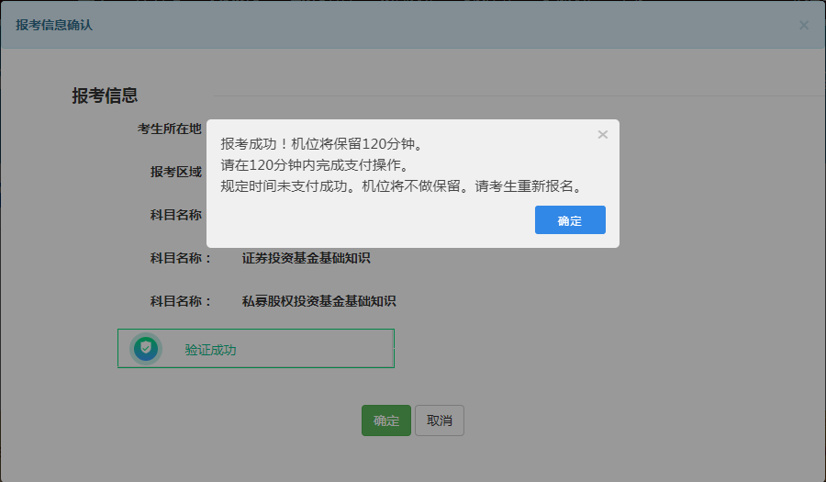
Task: Click the green shield verification icon
Action: tap(145, 349)
